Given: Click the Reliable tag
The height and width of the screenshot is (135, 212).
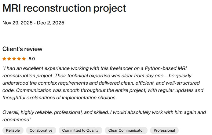Looking at the screenshot, I should (x=13, y=130).
